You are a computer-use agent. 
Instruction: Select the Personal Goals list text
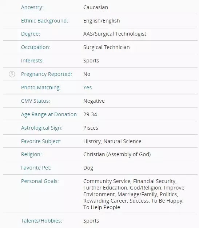[x=134, y=194]
